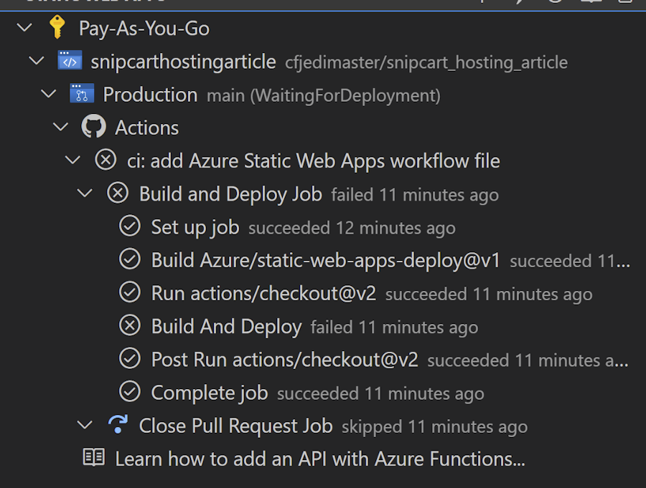Image resolution: width=646 pixels, height=488 pixels.
Task: Click 'skipped 11 minutes ago' status text
Action: point(435,426)
